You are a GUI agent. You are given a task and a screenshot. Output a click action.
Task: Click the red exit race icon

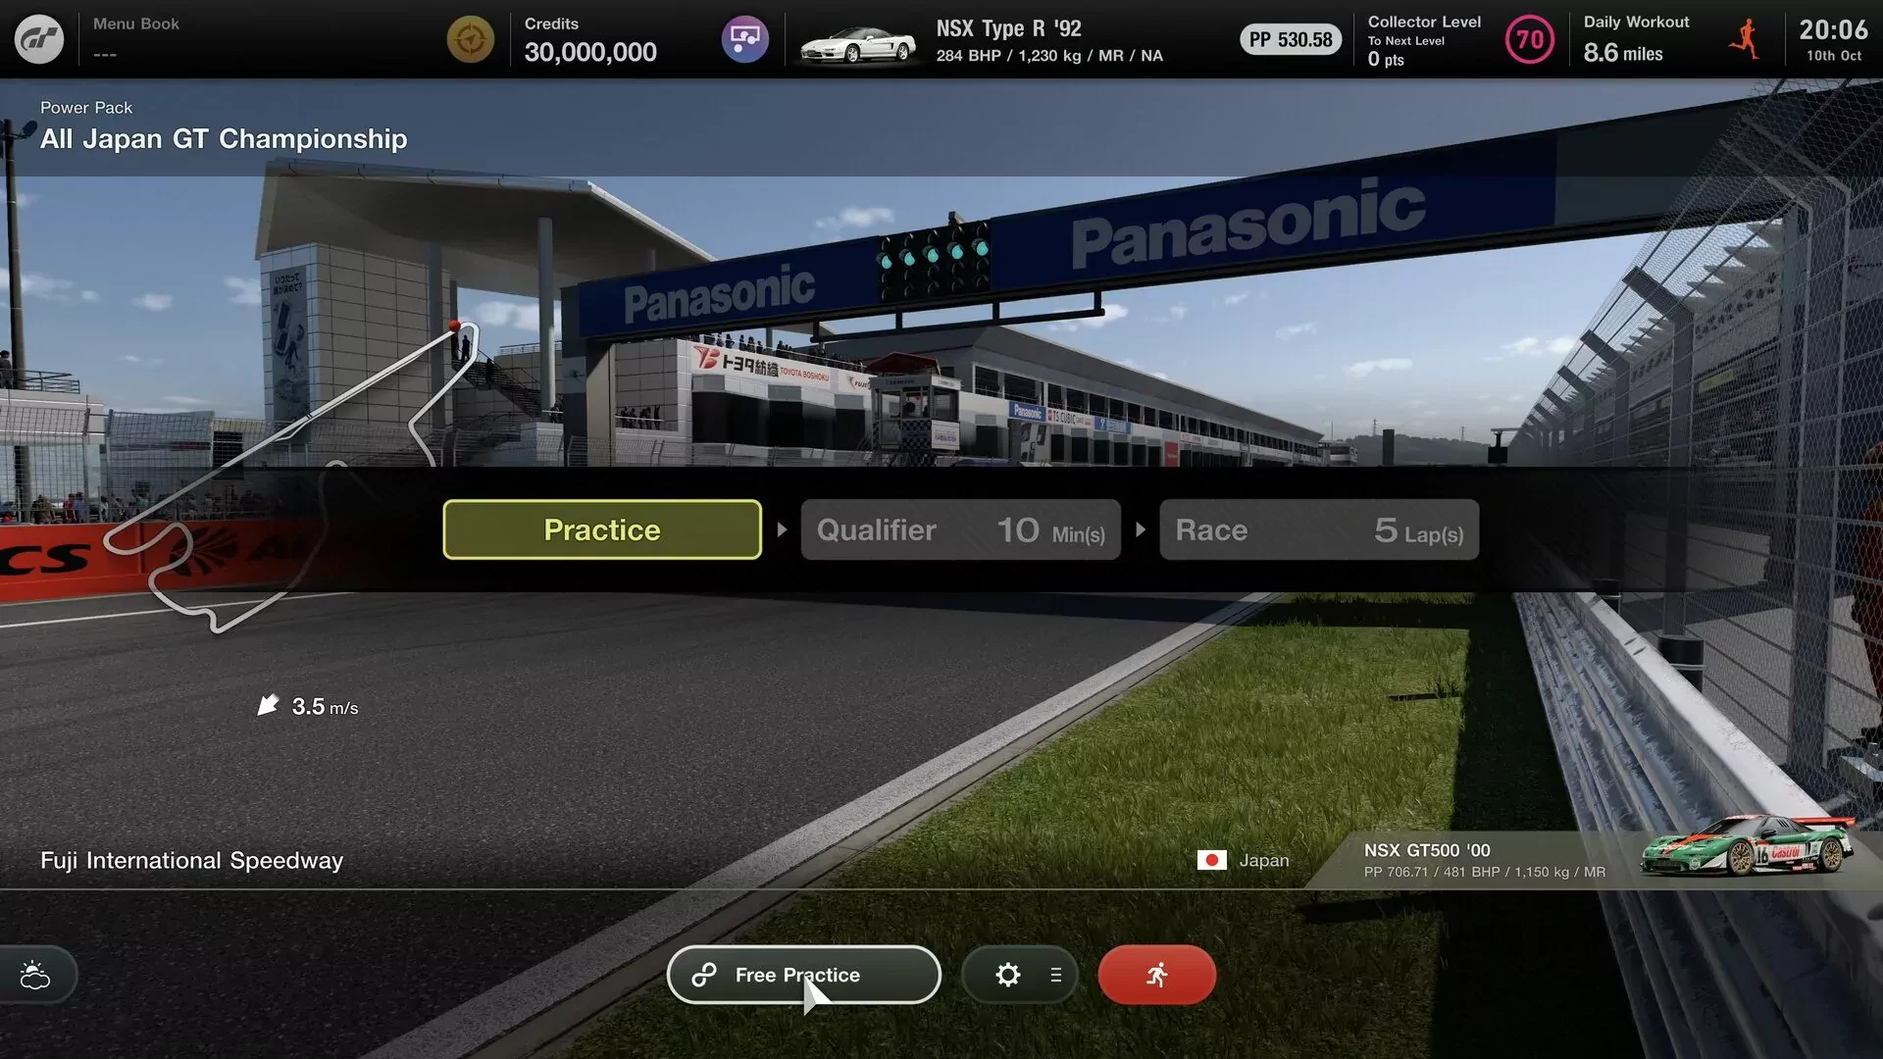point(1156,975)
